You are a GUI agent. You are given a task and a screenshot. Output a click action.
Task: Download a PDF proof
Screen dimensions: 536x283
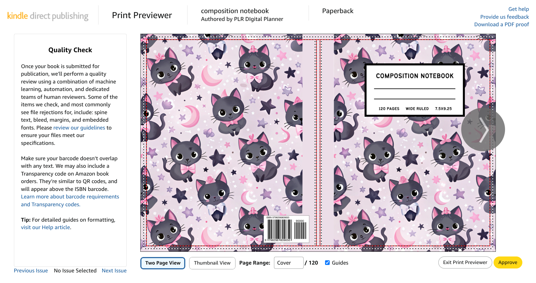point(502,25)
